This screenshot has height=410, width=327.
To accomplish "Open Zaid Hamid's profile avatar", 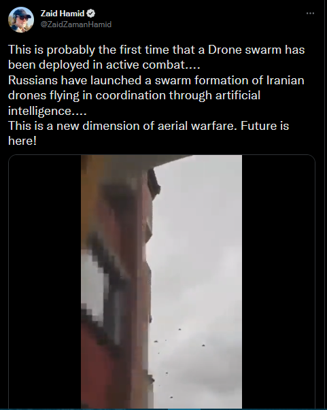I will coord(21,20).
